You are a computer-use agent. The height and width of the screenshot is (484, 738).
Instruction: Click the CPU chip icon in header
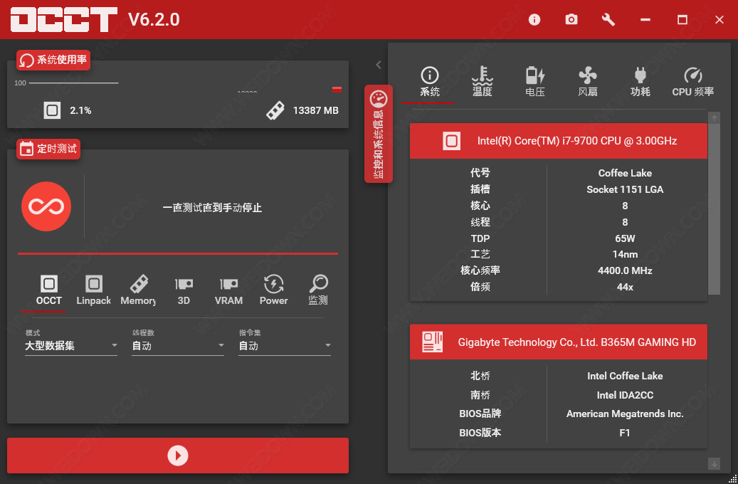451,141
